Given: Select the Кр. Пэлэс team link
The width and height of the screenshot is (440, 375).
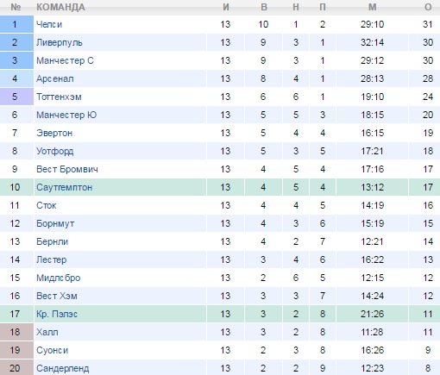Looking at the screenshot, I should click(57, 314).
